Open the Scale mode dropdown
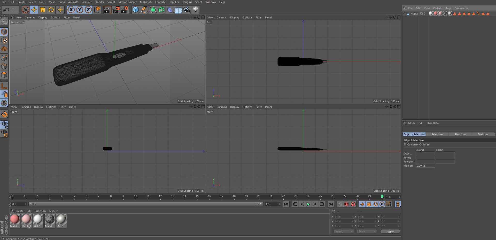Image resolution: width=496 pixels, height=240 pixels. (367, 231)
